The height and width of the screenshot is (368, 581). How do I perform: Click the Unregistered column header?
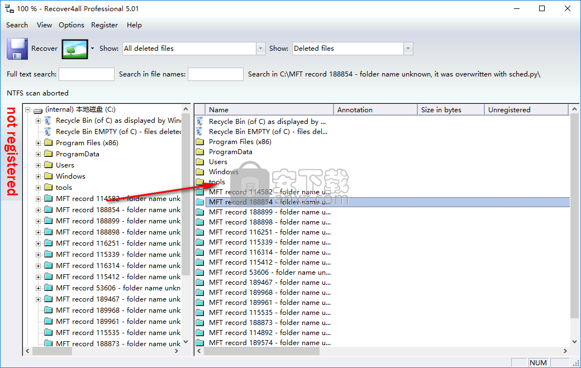526,109
